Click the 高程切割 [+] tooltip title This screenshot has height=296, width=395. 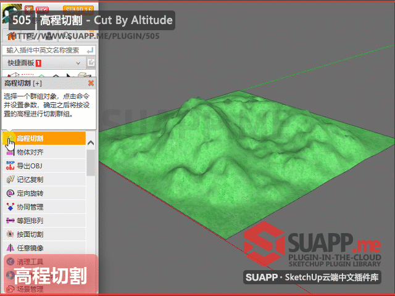(23, 83)
